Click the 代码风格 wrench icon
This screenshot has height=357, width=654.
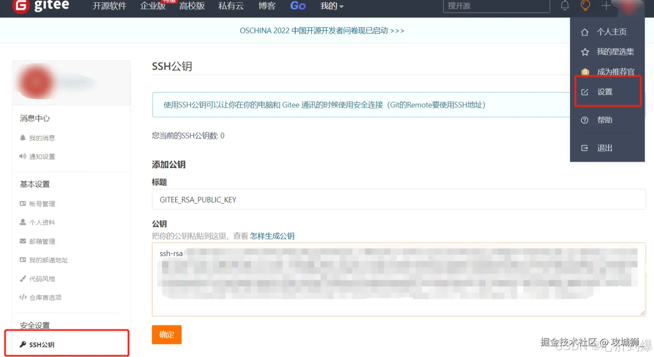pos(23,279)
